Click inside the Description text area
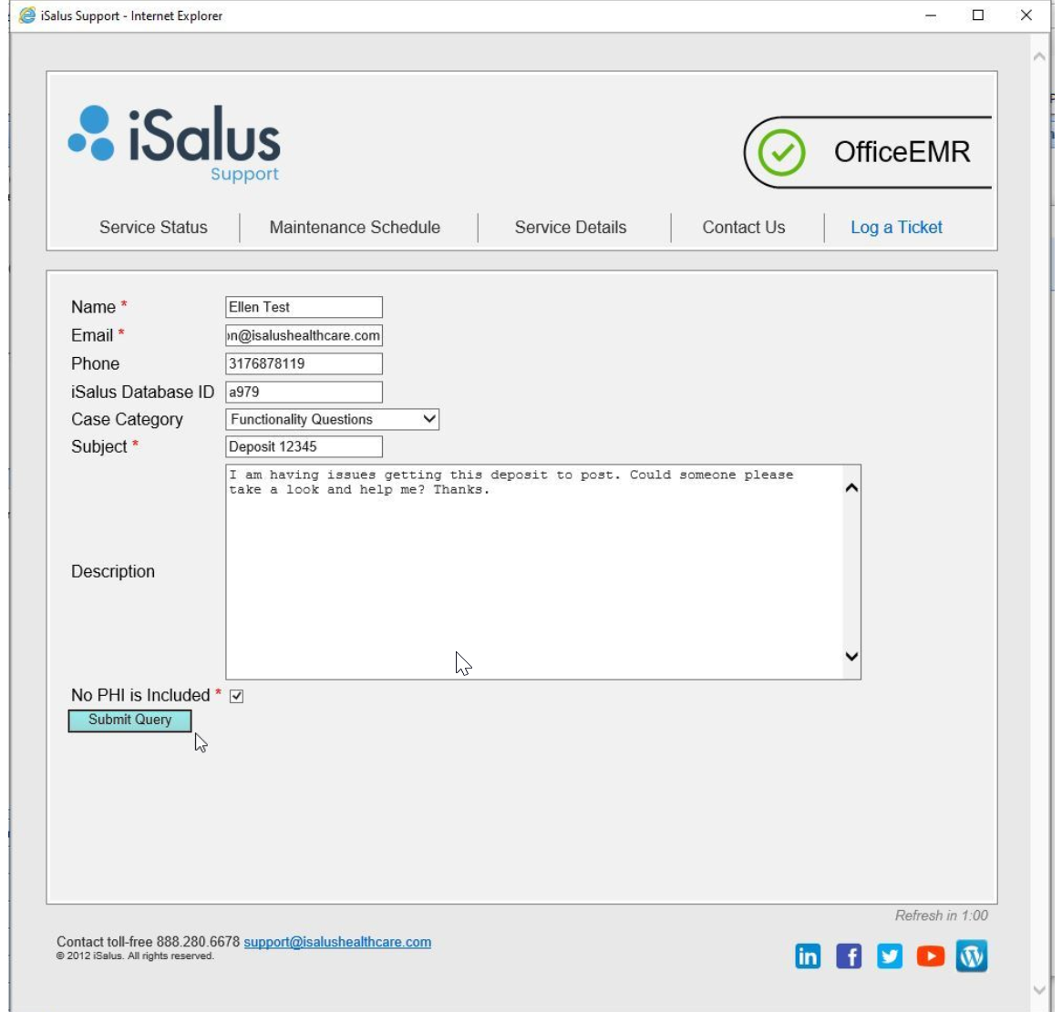The width and height of the screenshot is (1062, 1012). [x=533, y=572]
